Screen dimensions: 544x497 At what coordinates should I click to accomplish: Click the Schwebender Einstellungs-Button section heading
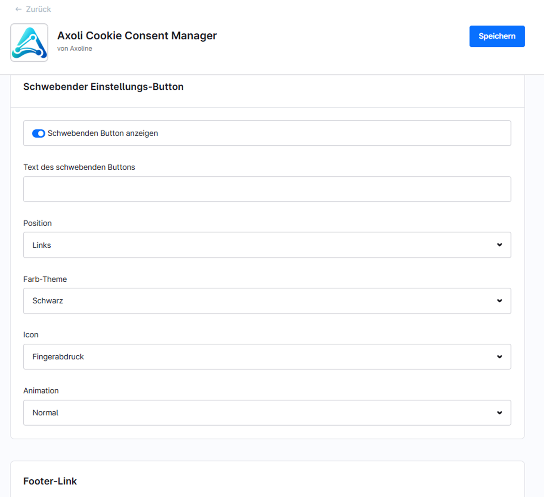(x=103, y=87)
